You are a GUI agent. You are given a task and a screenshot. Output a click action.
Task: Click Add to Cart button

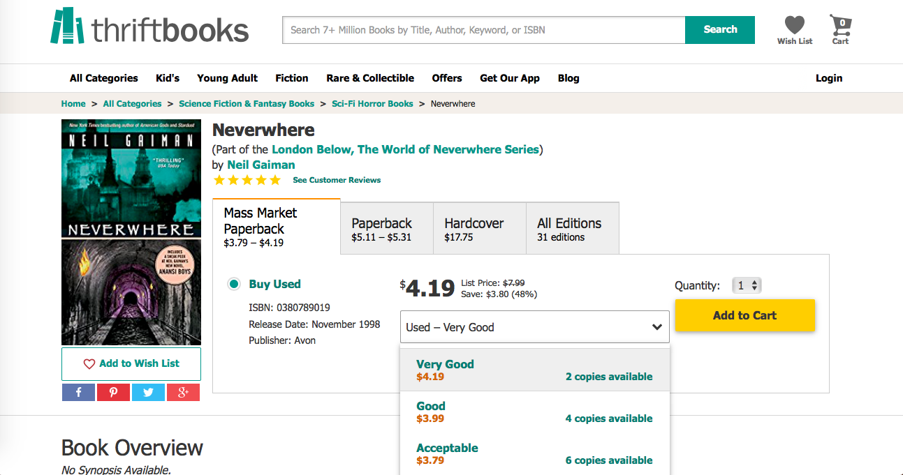pyautogui.click(x=745, y=315)
